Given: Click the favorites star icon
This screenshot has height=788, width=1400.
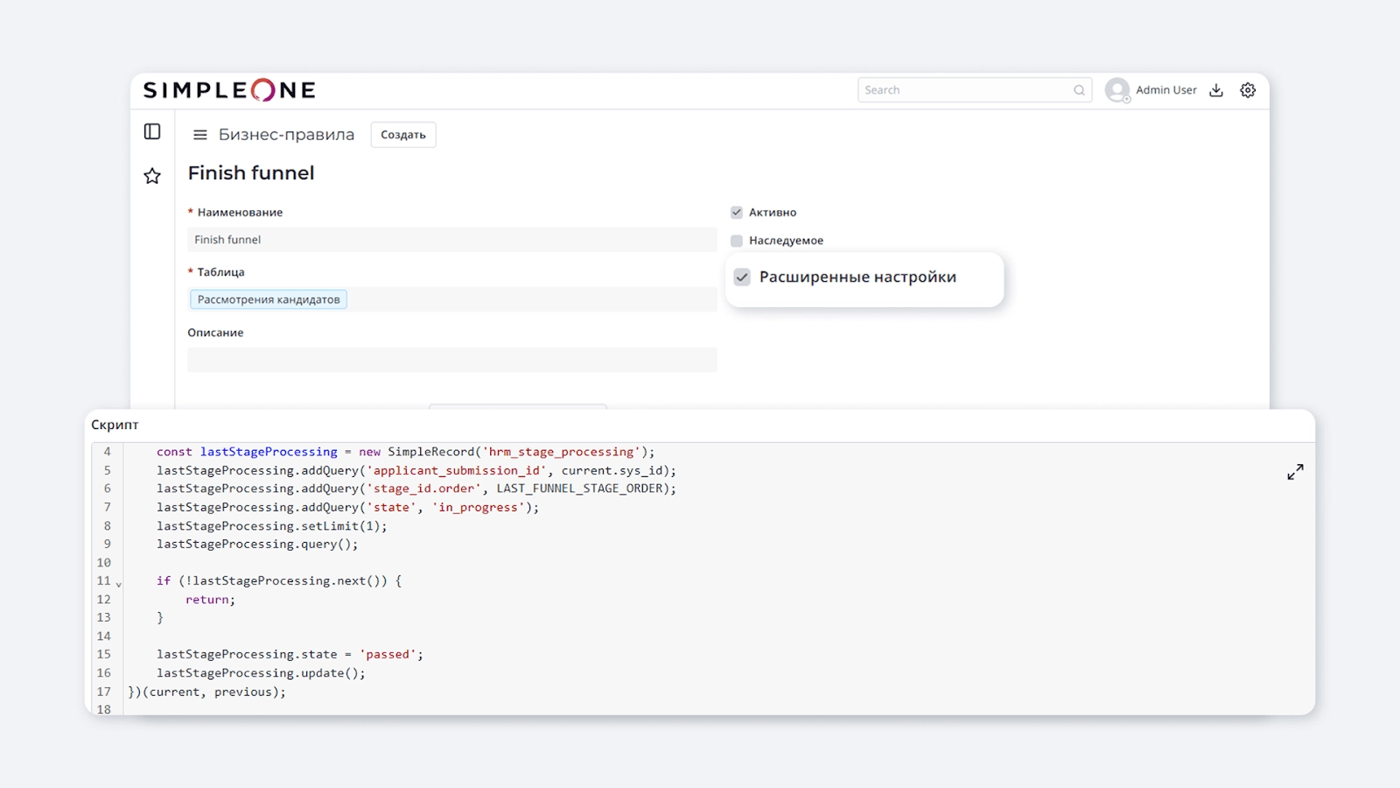Looking at the screenshot, I should click(x=152, y=176).
